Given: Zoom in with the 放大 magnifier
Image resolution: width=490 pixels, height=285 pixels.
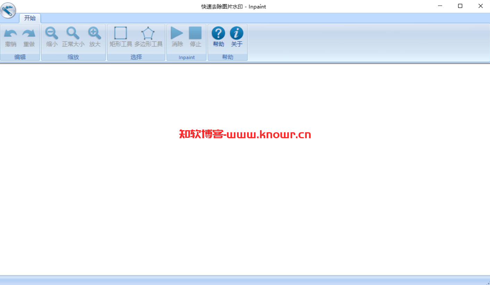Looking at the screenshot, I should [95, 33].
